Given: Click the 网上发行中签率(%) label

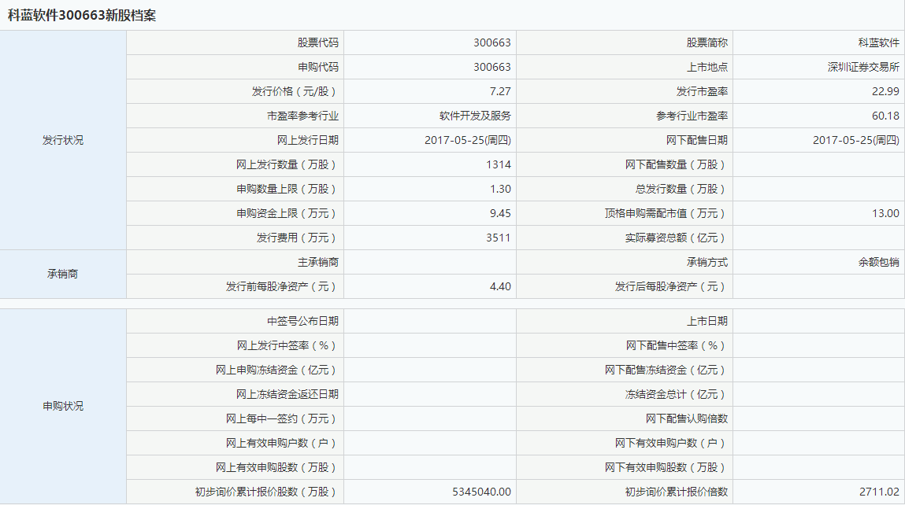Looking at the screenshot, I should point(287,345).
